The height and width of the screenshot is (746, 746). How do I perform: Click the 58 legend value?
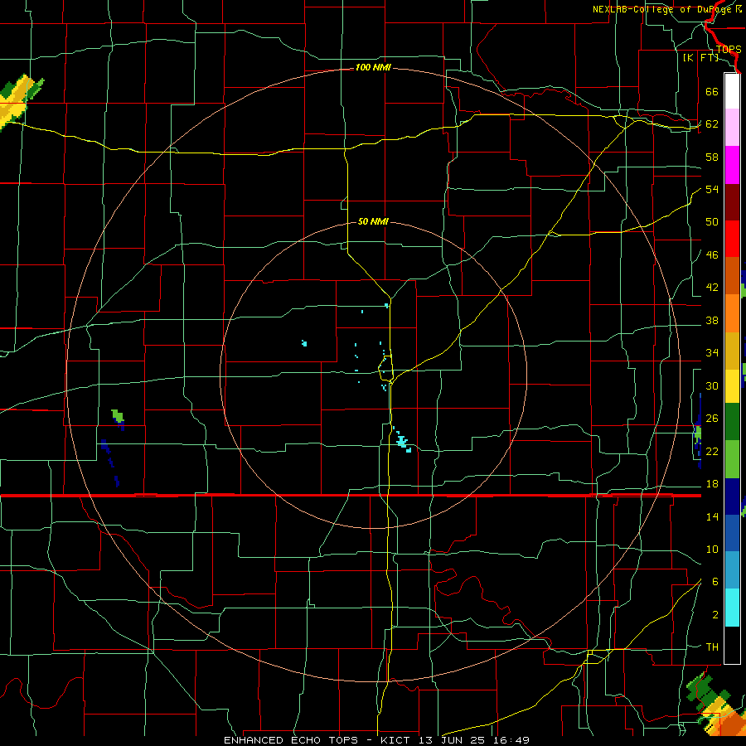click(712, 157)
